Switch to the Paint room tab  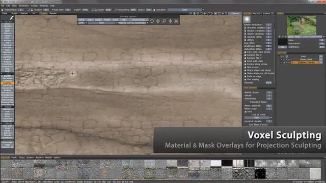[5, 13]
